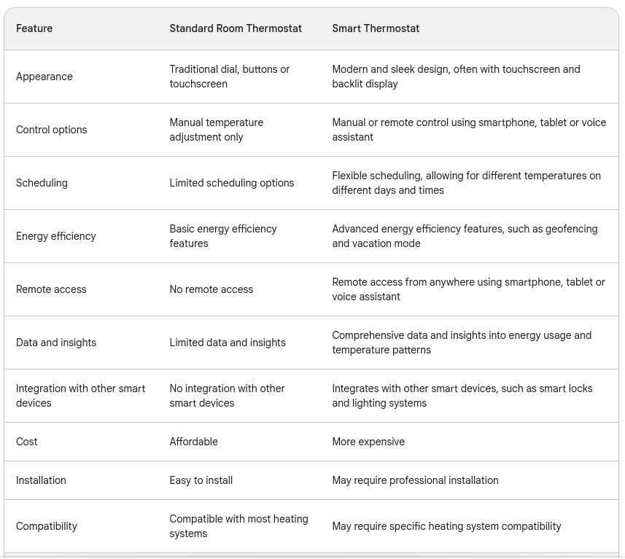Viewport: 625px width, 559px height.
Task: Click the "Cost" row label
Action: [27, 442]
